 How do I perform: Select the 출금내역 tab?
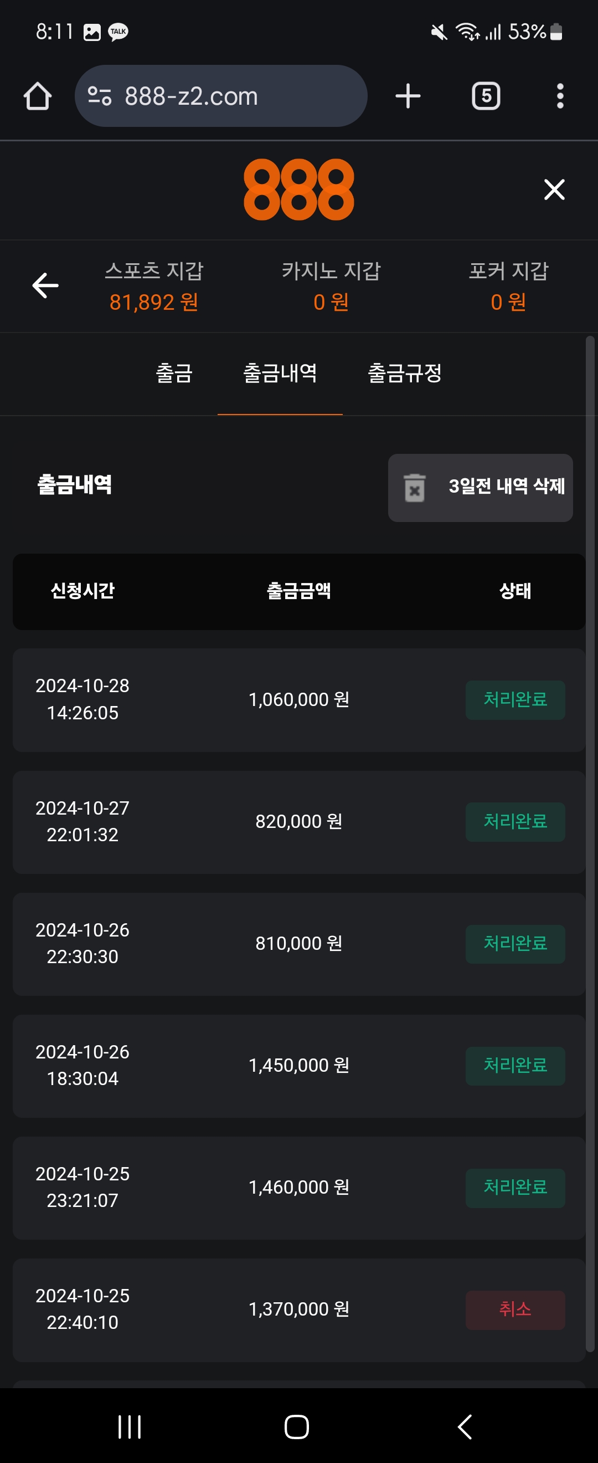pyautogui.click(x=280, y=373)
